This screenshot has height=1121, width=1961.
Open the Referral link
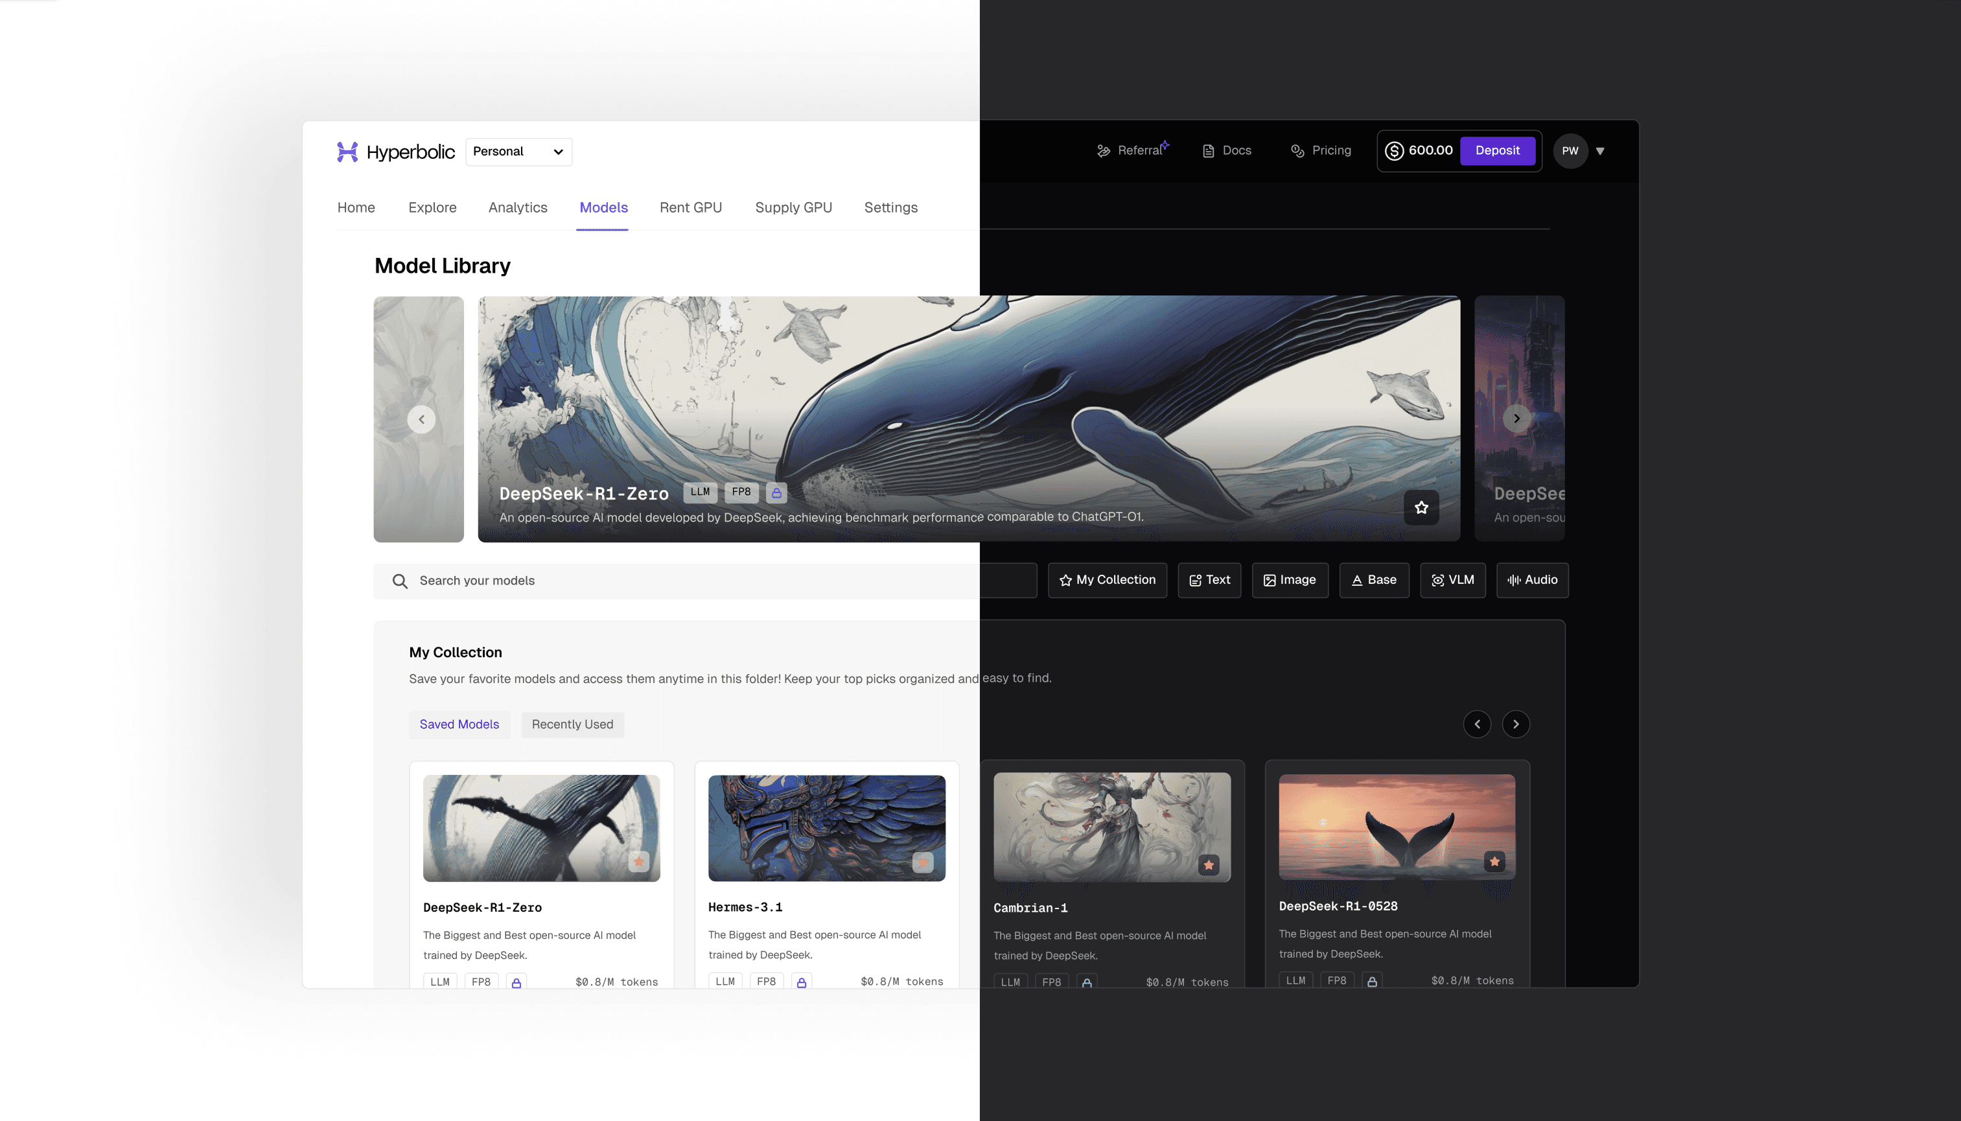(1131, 151)
